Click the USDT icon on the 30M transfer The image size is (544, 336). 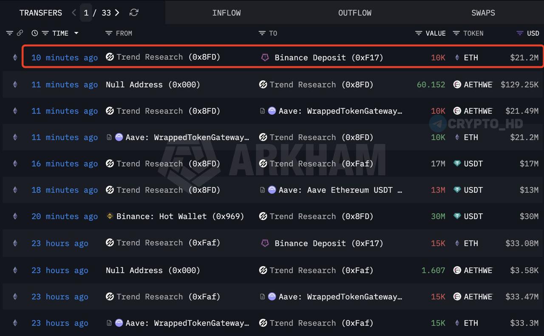point(457,216)
